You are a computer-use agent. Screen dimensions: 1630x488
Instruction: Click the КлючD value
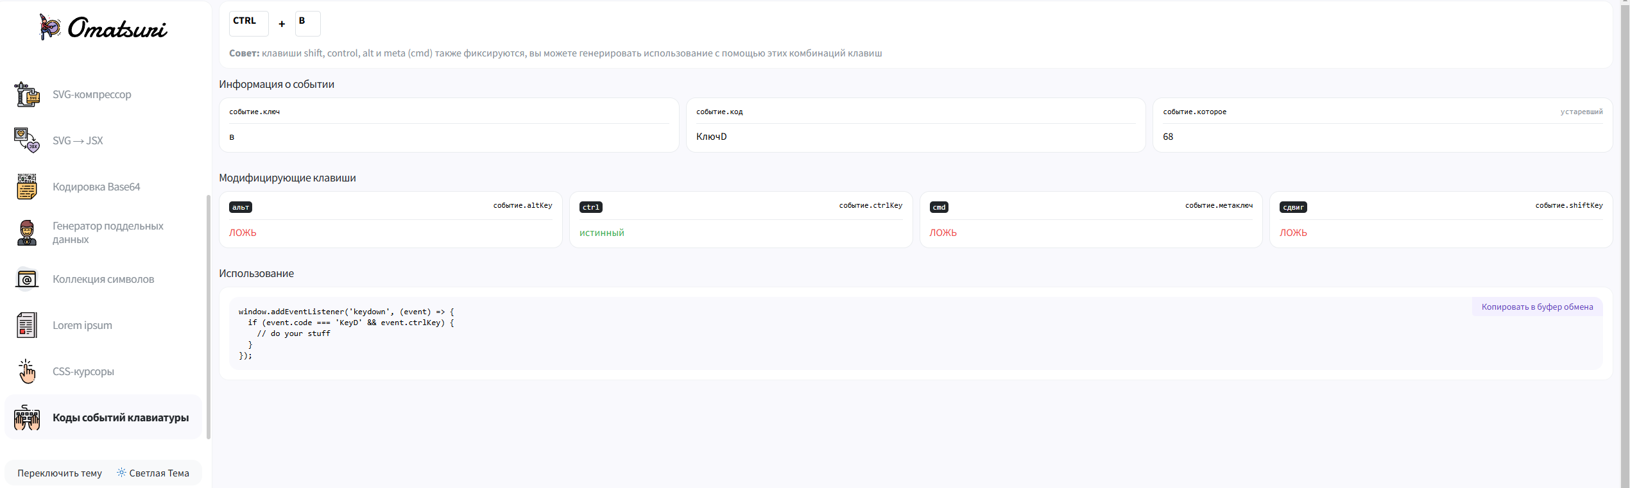click(712, 137)
